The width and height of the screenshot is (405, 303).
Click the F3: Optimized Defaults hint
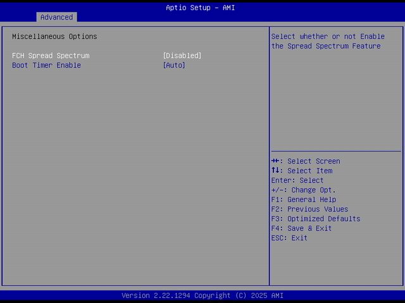(x=316, y=219)
